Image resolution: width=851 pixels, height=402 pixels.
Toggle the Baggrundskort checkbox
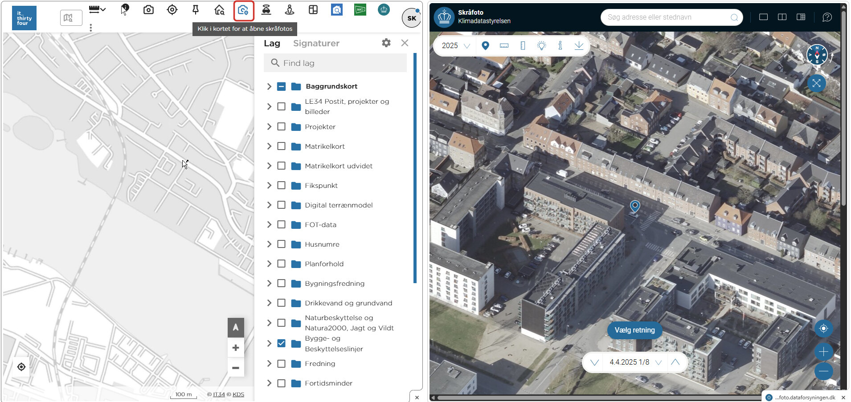point(281,86)
